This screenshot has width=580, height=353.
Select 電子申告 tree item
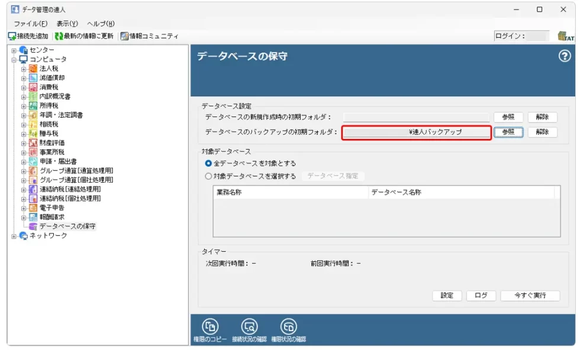click(x=52, y=208)
